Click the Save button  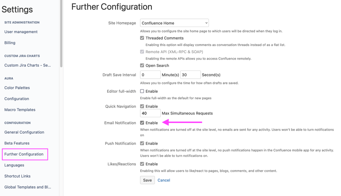click(x=147, y=180)
